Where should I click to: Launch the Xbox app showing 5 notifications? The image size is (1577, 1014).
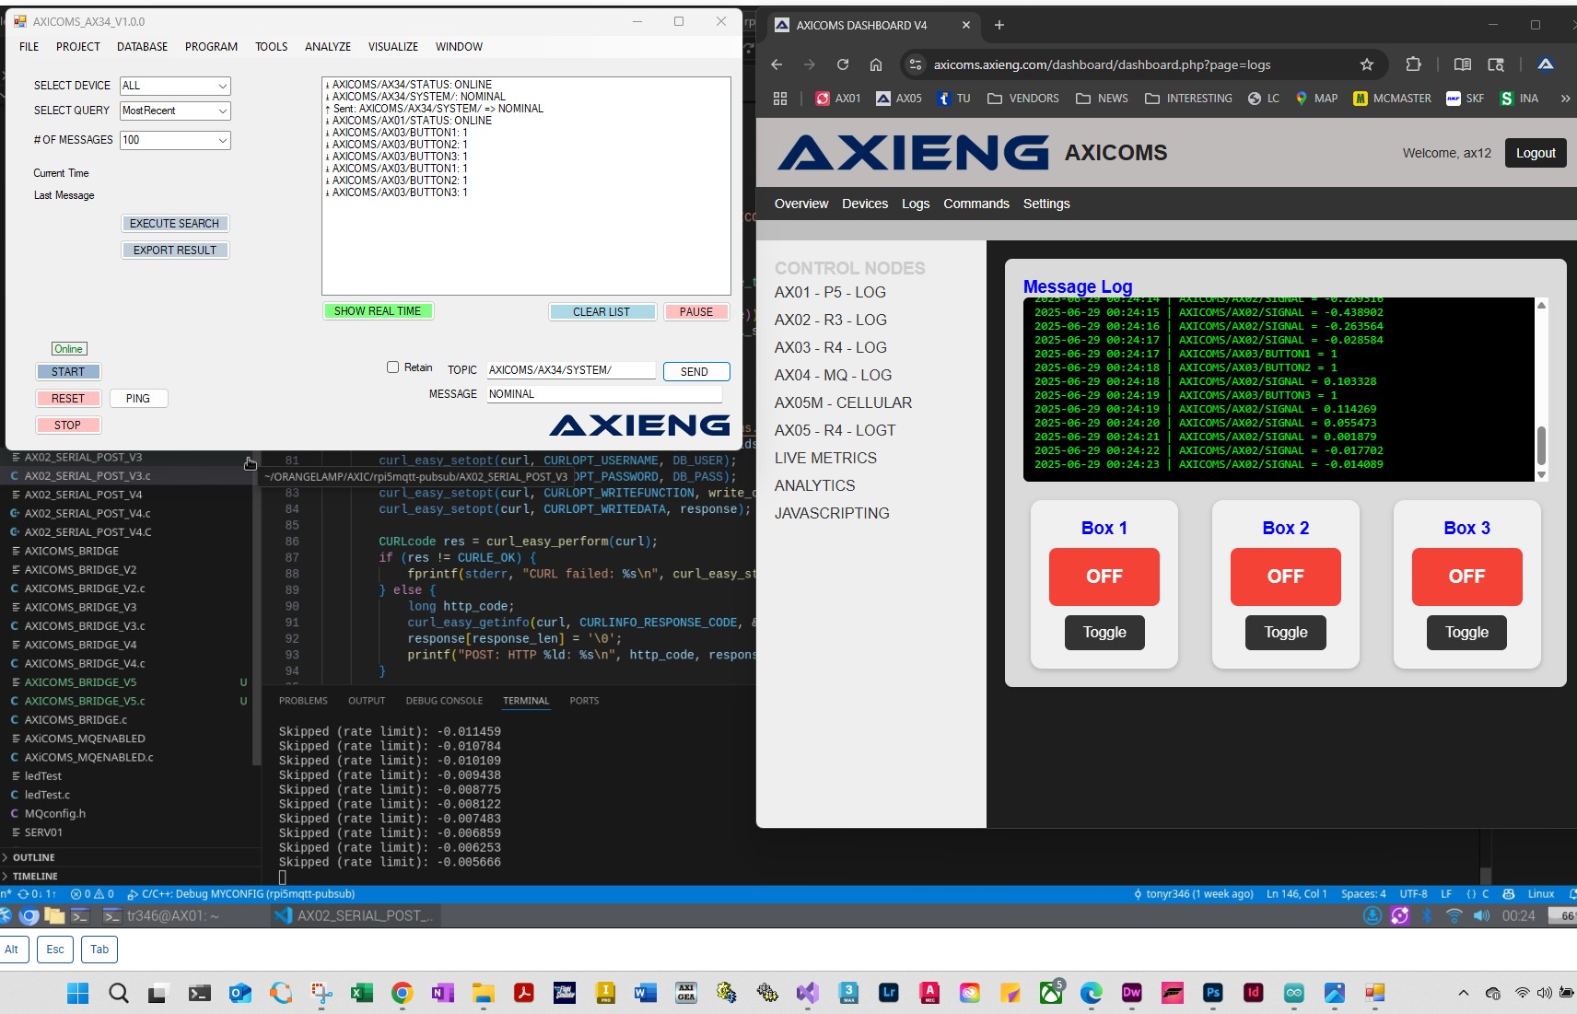click(x=1051, y=993)
